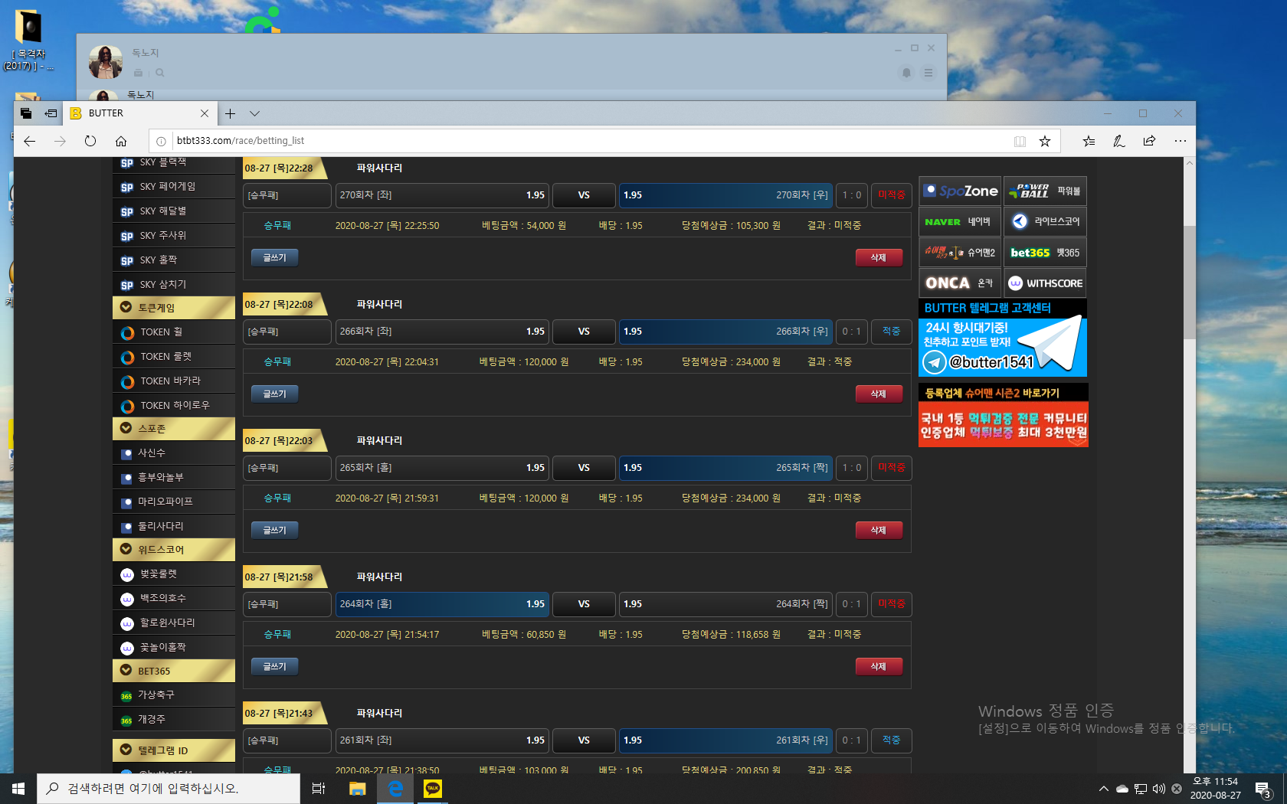Go to browser Home page icon
This screenshot has height=804, width=1287.
click(121, 141)
